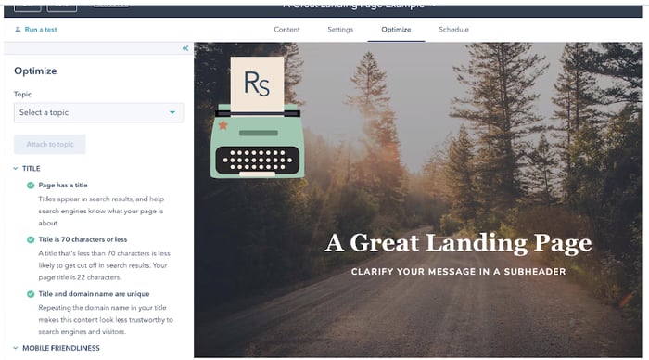Viewport: 649px width, 360px height.
Task: Click the Run a test link
Action: 41,30
